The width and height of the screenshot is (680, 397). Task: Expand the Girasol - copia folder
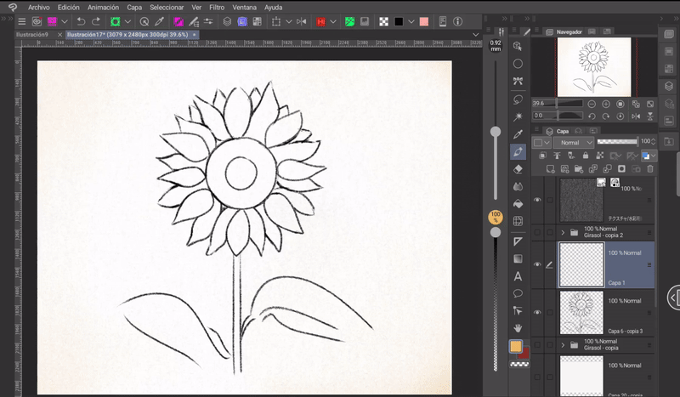coord(563,344)
